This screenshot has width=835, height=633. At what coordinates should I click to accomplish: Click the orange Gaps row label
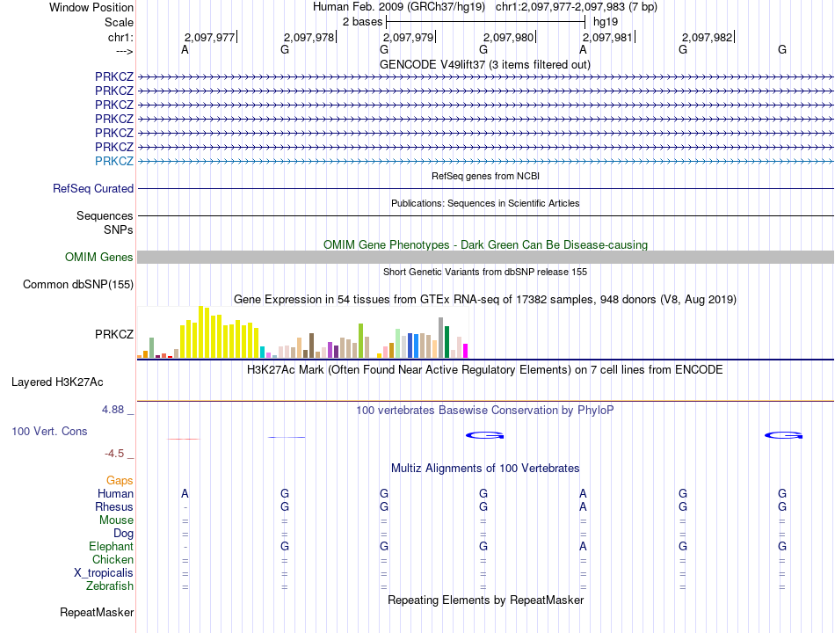pyautogui.click(x=120, y=481)
